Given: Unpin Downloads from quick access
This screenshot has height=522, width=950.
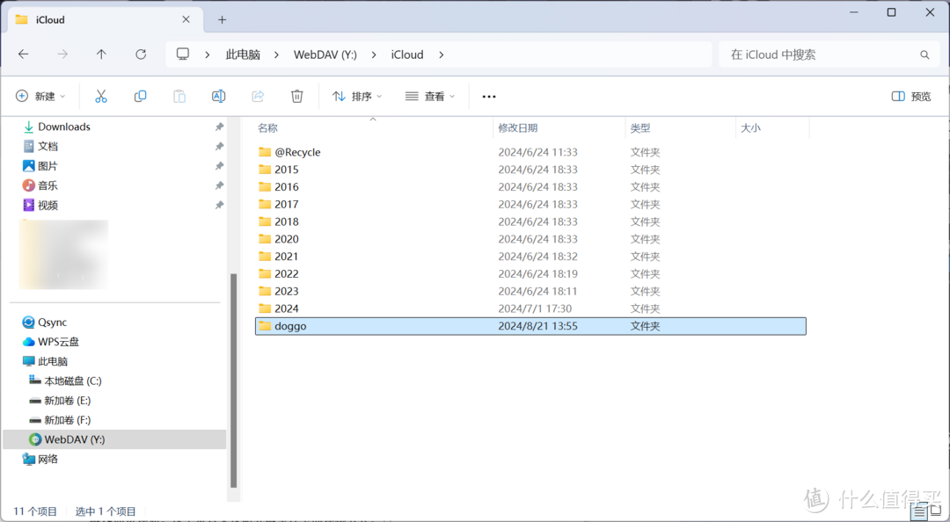Looking at the screenshot, I should [x=219, y=127].
